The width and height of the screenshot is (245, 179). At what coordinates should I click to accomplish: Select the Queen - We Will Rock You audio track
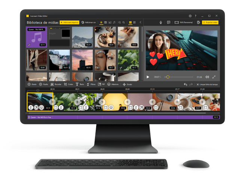point(123,117)
